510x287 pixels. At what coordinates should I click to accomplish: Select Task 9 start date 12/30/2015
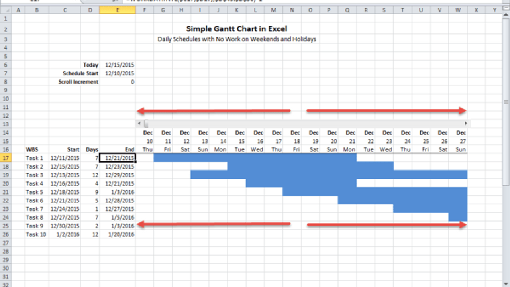click(65, 226)
